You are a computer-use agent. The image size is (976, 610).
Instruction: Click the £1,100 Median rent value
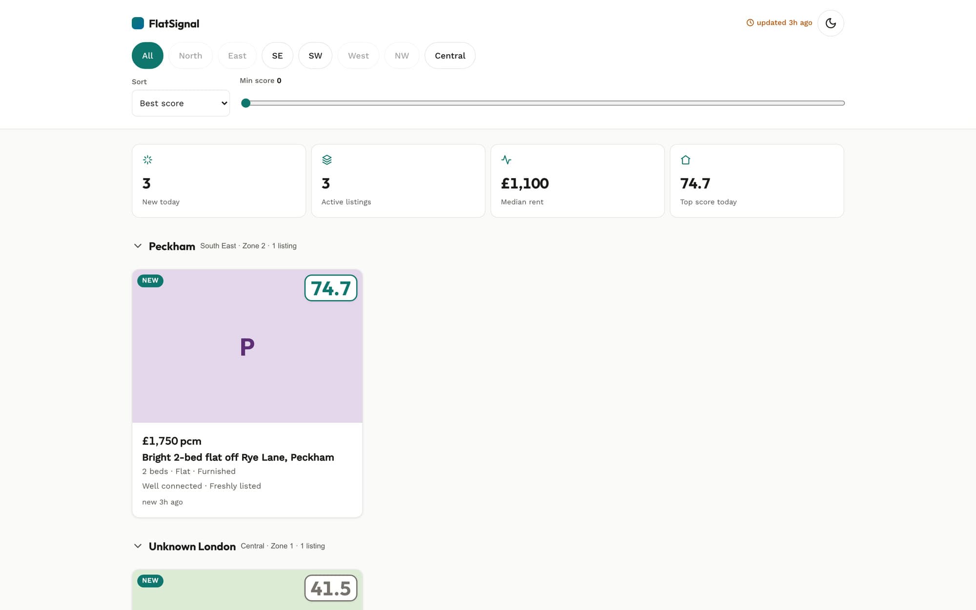(x=525, y=183)
